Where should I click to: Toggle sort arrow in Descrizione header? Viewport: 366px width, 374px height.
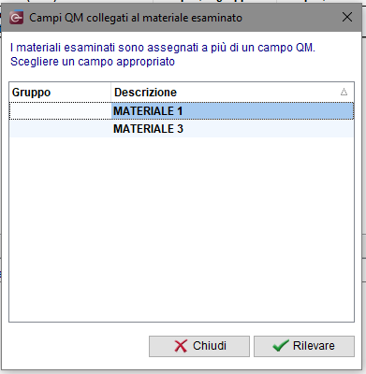pos(344,92)
